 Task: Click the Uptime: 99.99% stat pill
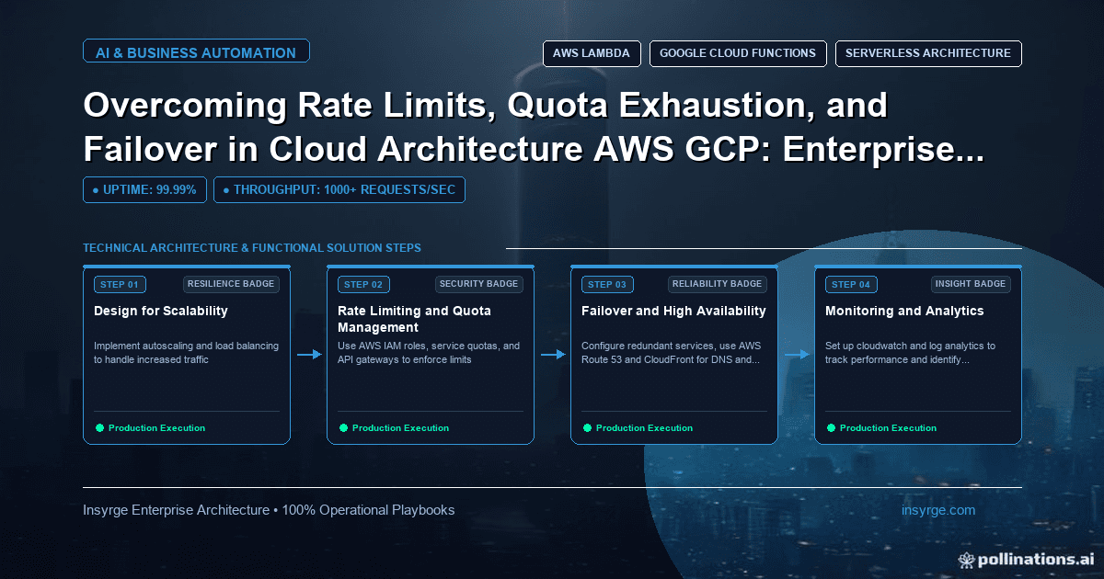[x=144, y=189]
